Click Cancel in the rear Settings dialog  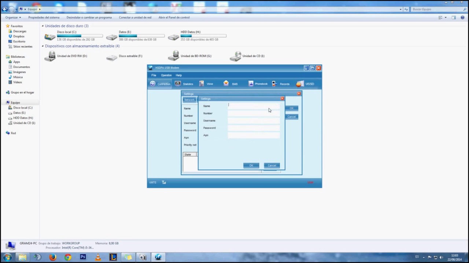292,117
